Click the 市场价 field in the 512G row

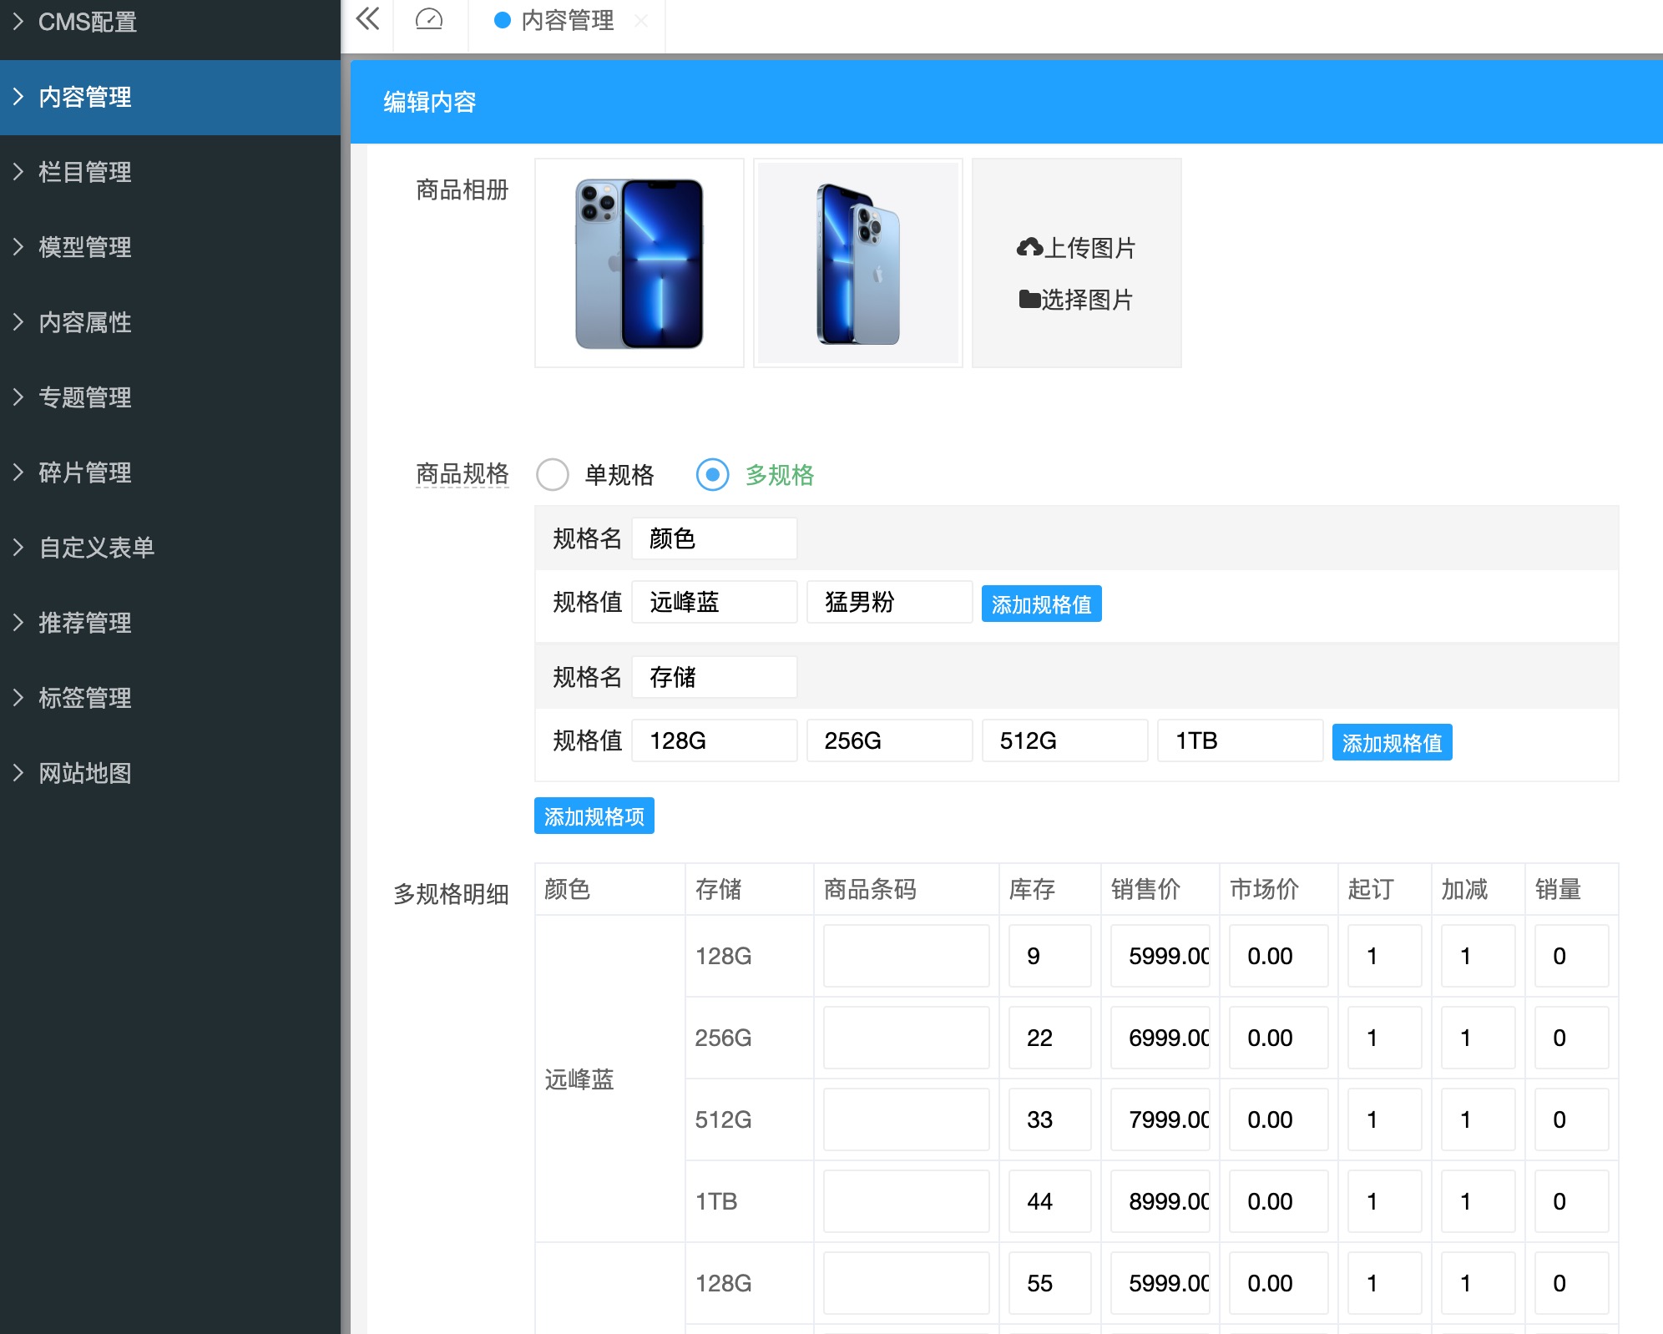(x=1279, y=1119)
